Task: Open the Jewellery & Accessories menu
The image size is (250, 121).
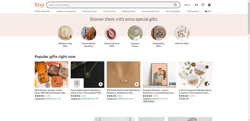Action: (x=66, y=12)
